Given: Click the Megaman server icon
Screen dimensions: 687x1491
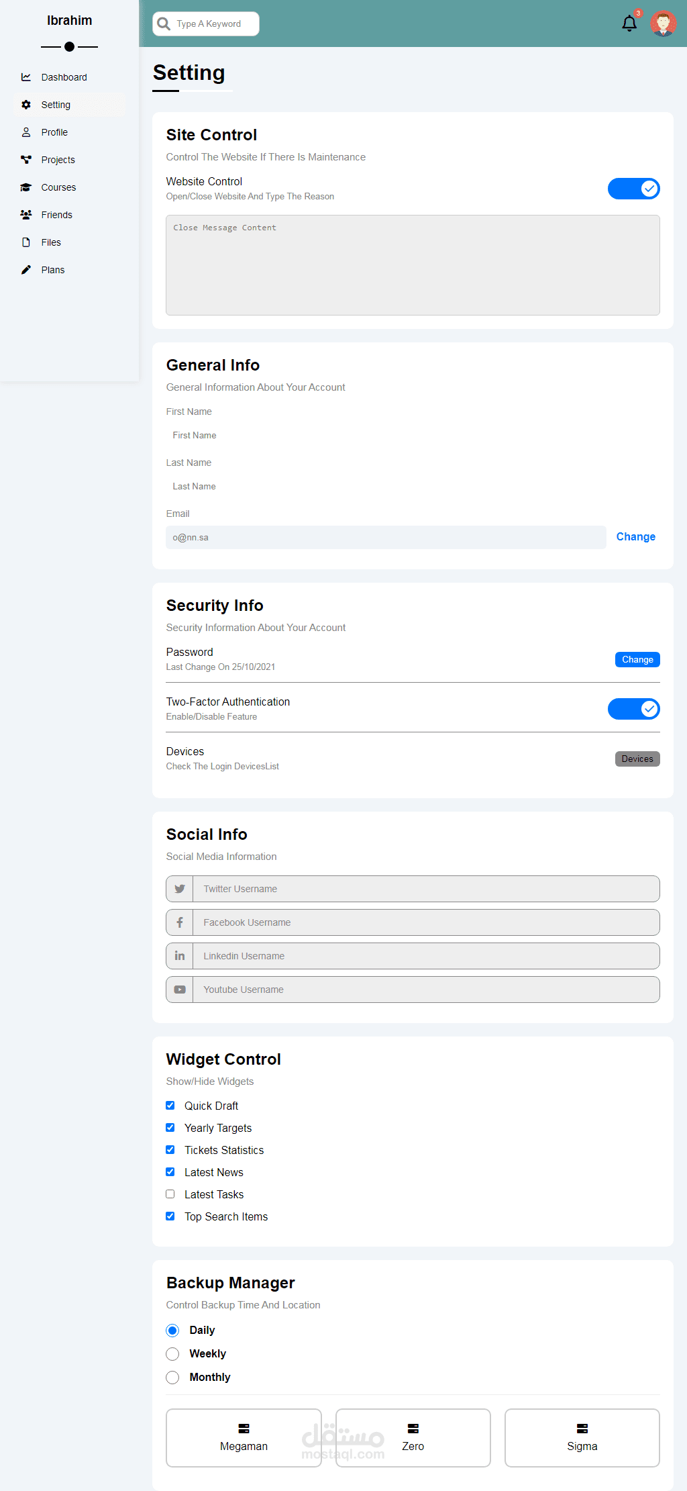Looking at the screenshot, I should click(244, 1428).
